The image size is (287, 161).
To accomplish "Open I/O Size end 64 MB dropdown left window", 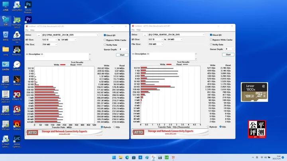I will tap(69, 40).
